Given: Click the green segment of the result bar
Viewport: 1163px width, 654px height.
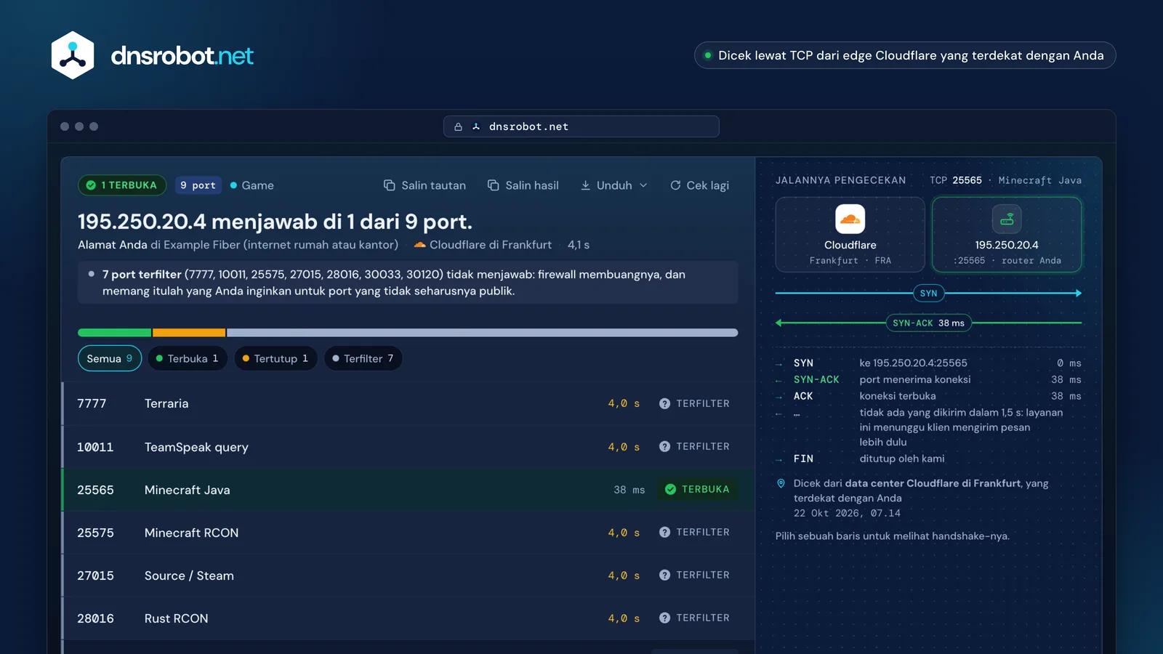Looking at the screenshot, I should coord(115,333).
